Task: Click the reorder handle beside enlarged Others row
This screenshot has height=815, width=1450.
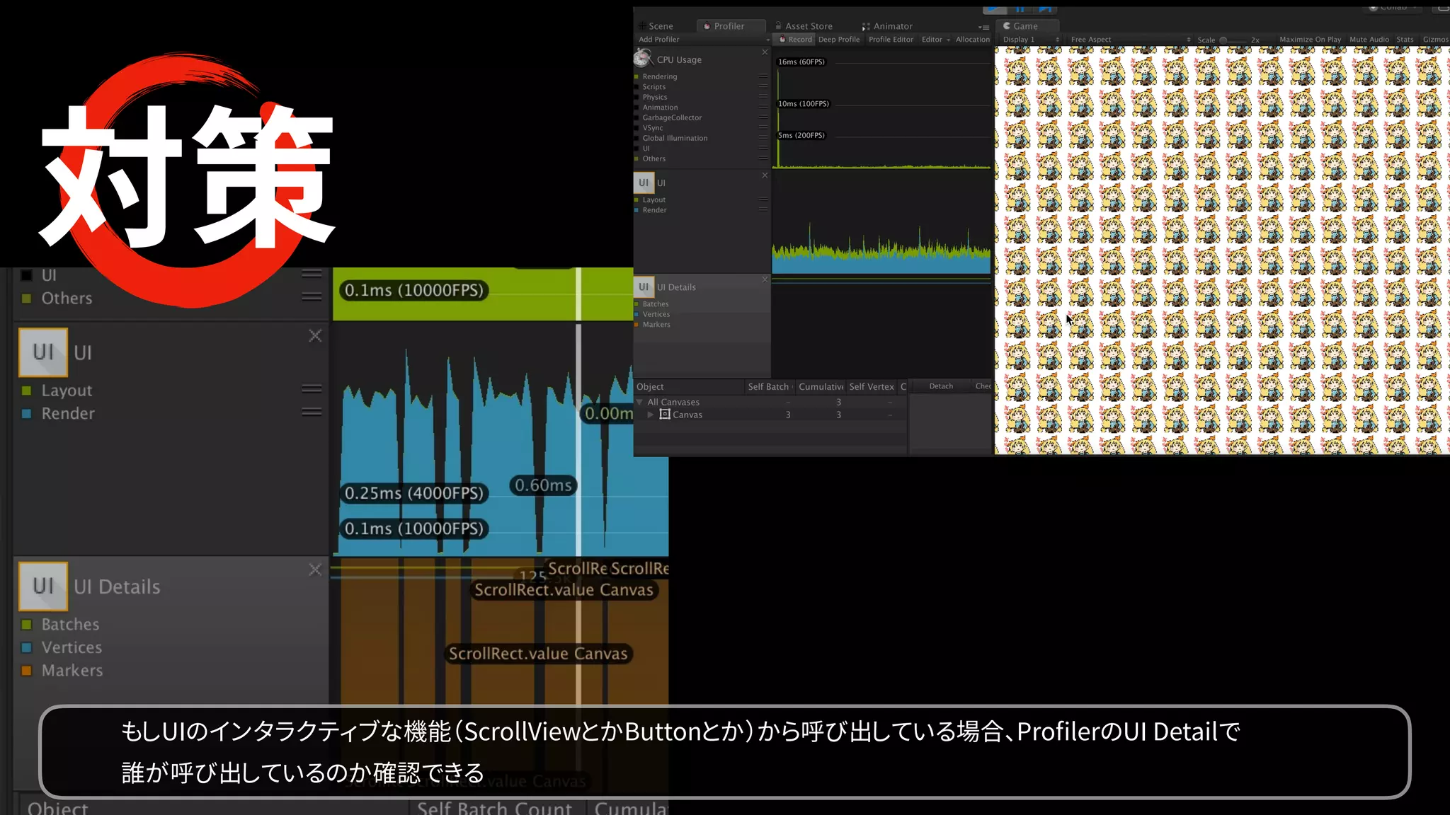Action: [312, 297]
